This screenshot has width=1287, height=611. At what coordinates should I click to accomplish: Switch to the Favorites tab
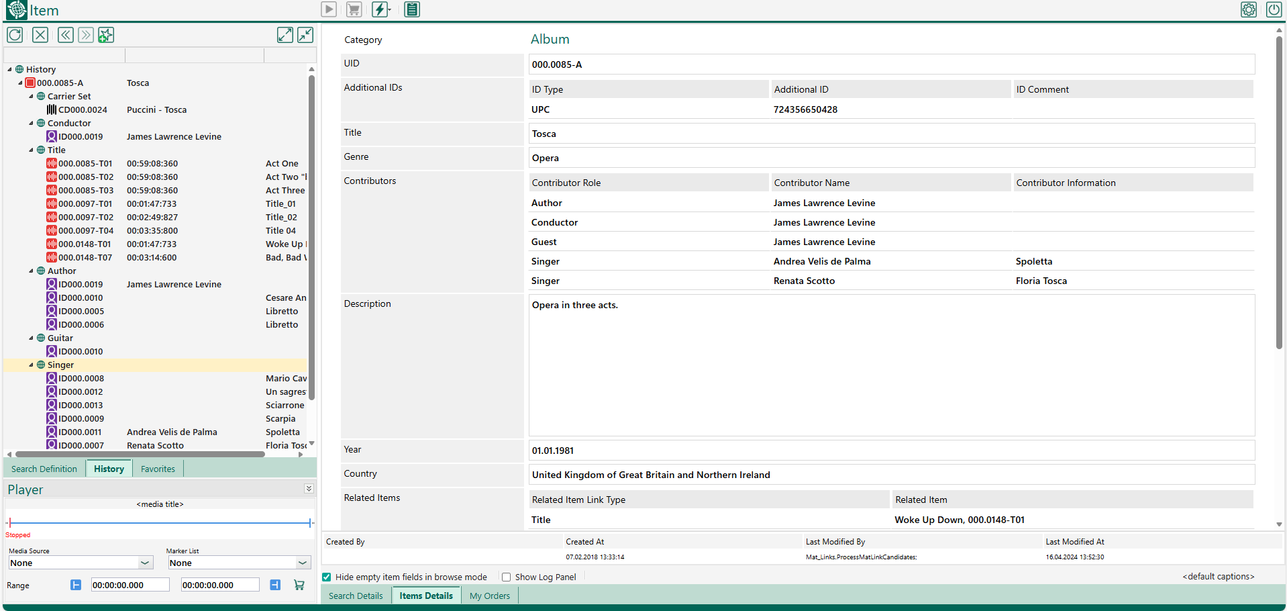pyautogui.click(x=158, y=469)
